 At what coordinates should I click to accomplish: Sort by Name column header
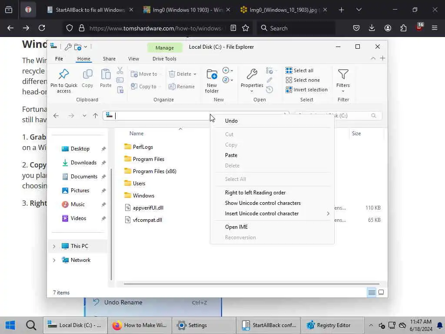pyautogui.click(x=136, y=134)
